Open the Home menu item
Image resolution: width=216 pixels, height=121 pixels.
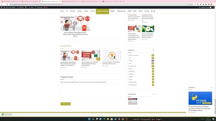coord(62,11)
